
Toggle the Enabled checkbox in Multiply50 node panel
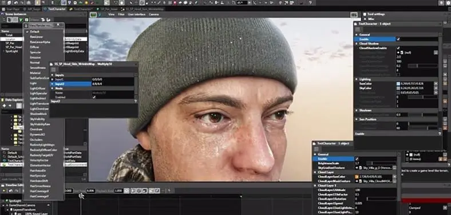(94, 97)
